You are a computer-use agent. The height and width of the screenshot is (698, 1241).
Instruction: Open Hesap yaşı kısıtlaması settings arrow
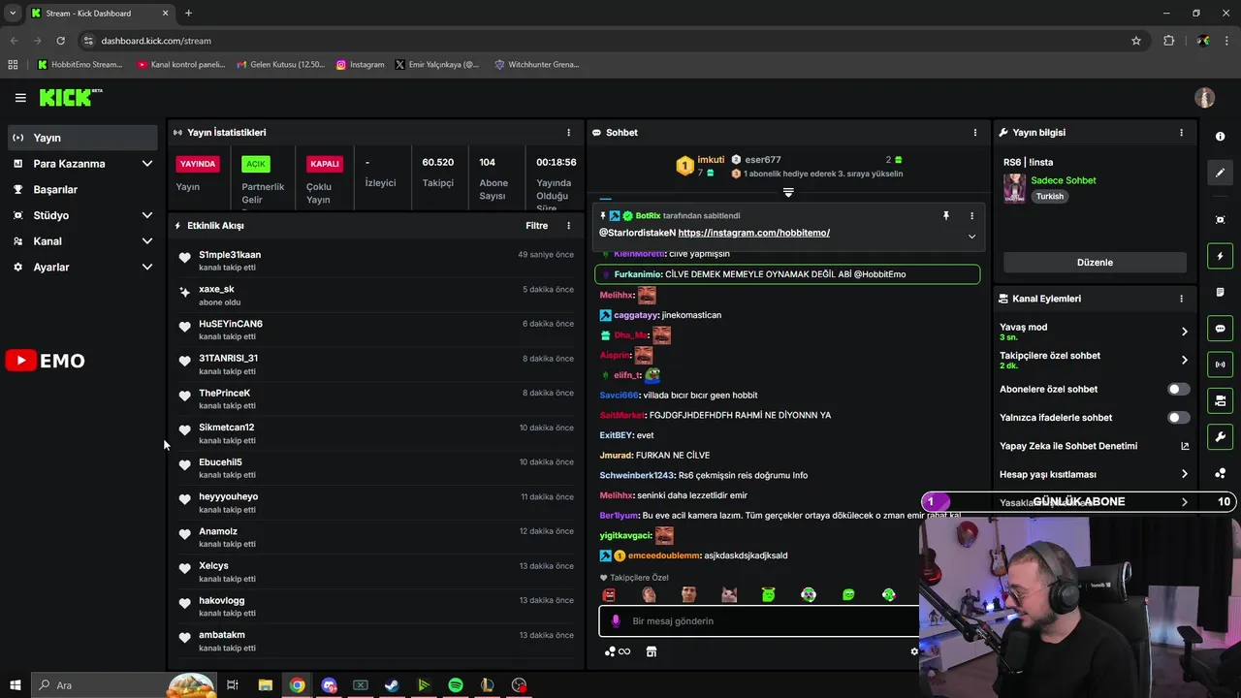click(x=1184, y=474)
